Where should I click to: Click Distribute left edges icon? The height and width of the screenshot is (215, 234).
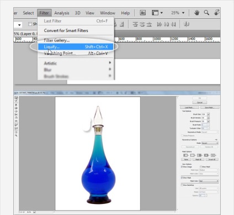click(159, 24)
